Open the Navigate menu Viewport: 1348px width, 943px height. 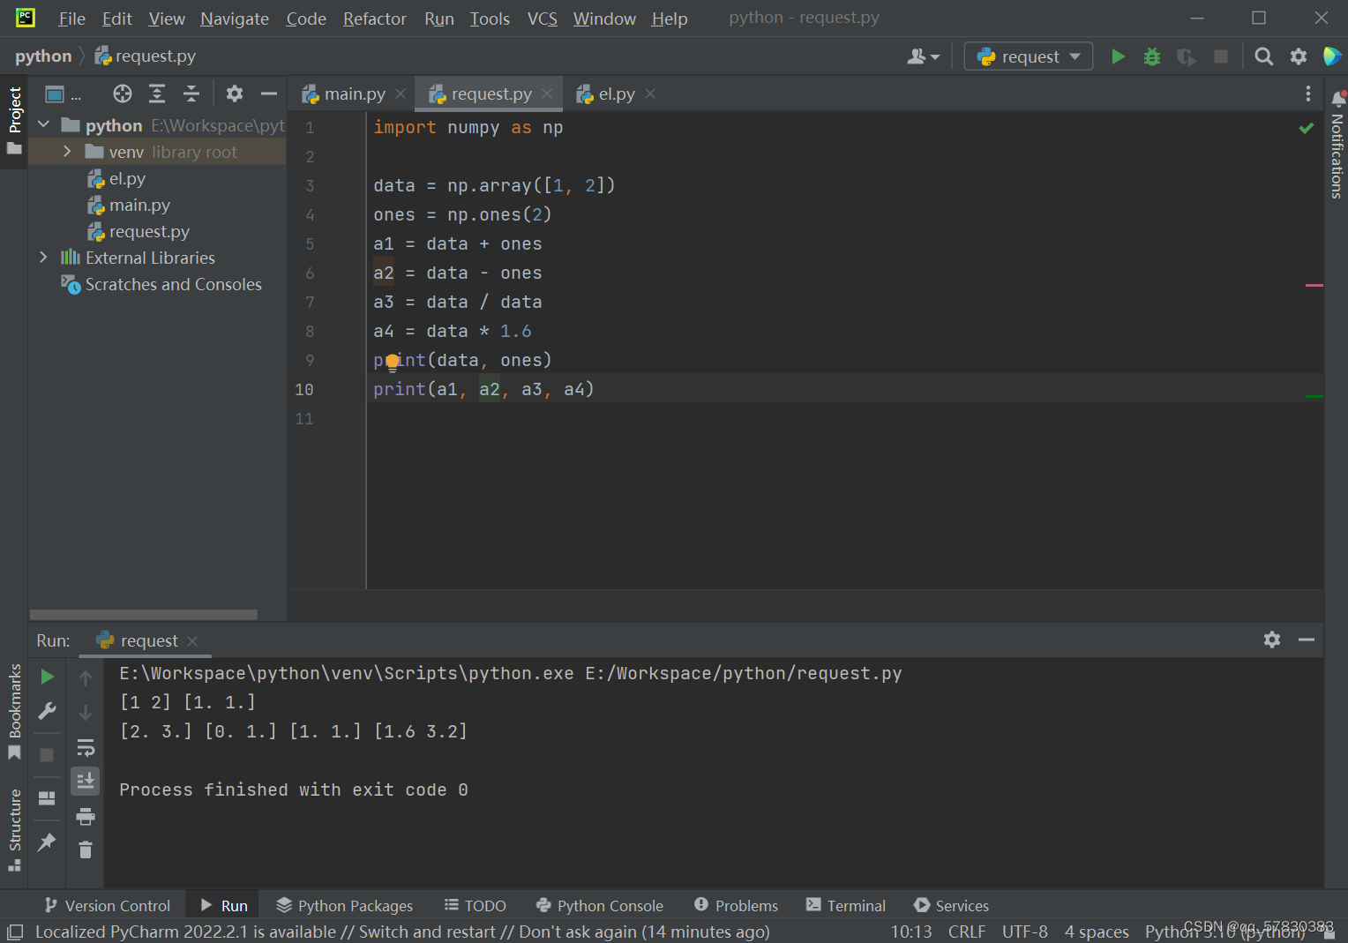(x=235, y=19)
